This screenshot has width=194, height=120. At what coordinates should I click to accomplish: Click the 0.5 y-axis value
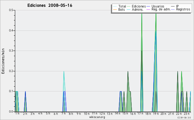point(11,10)
